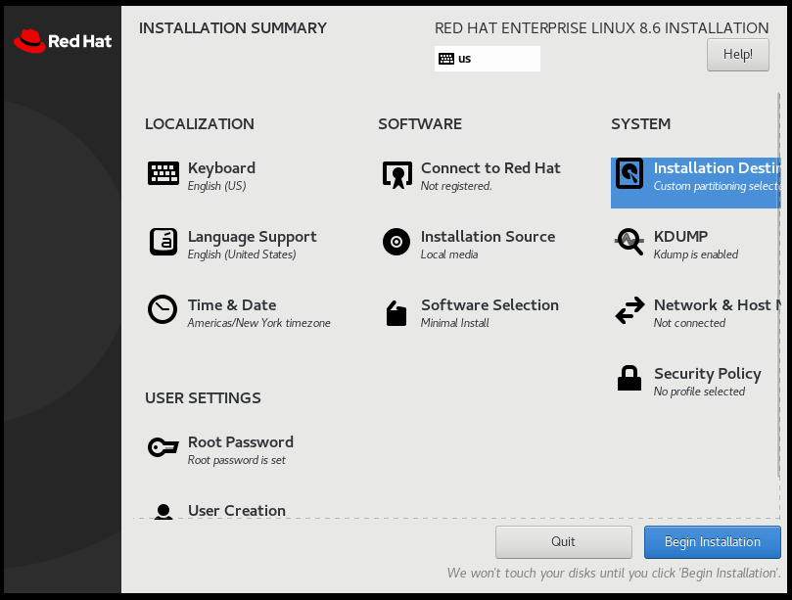Screen dimensions: 792x600
Task: Click 'Minimal Install' status text
Action: pos(454,323)
